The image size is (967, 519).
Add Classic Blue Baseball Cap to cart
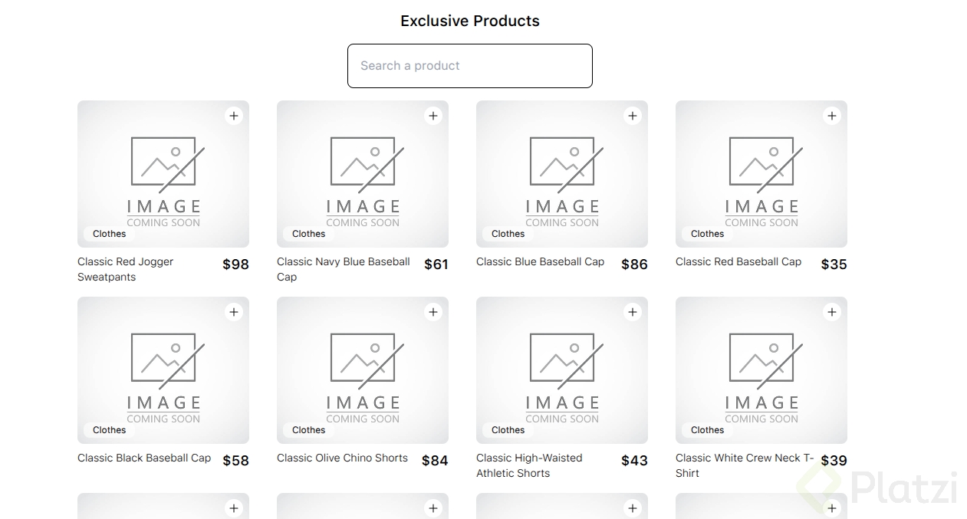point(633,116)
